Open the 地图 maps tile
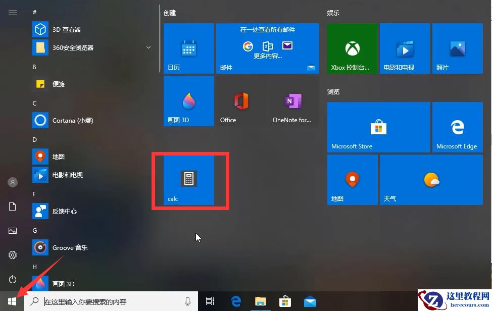Image resolution: width=492 pixels, height=311 pixels. tap(352, 180)
